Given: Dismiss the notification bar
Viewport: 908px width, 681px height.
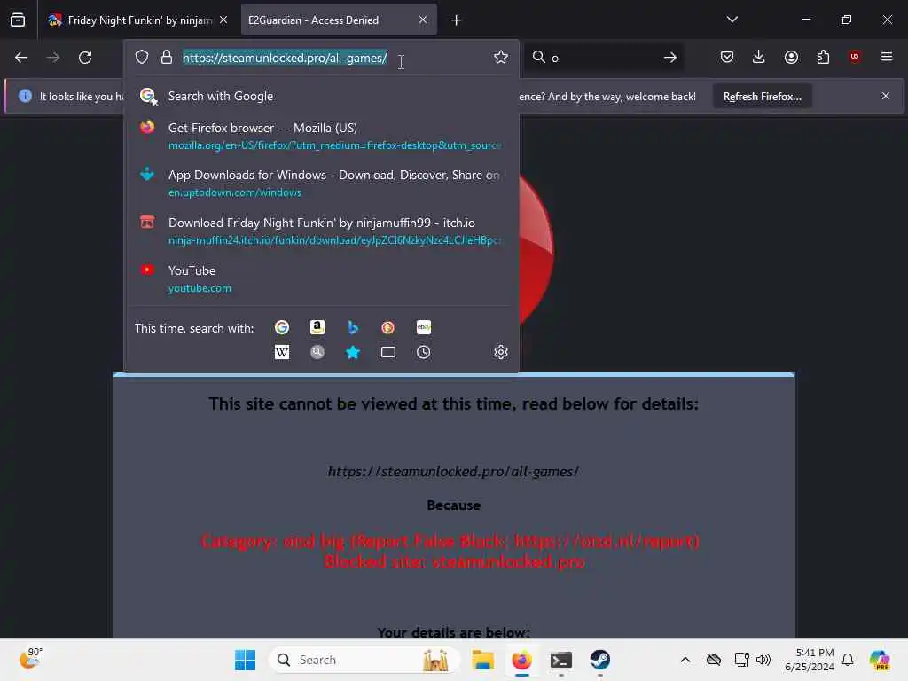Looking at the screenshot, I should tap(886, 96).
